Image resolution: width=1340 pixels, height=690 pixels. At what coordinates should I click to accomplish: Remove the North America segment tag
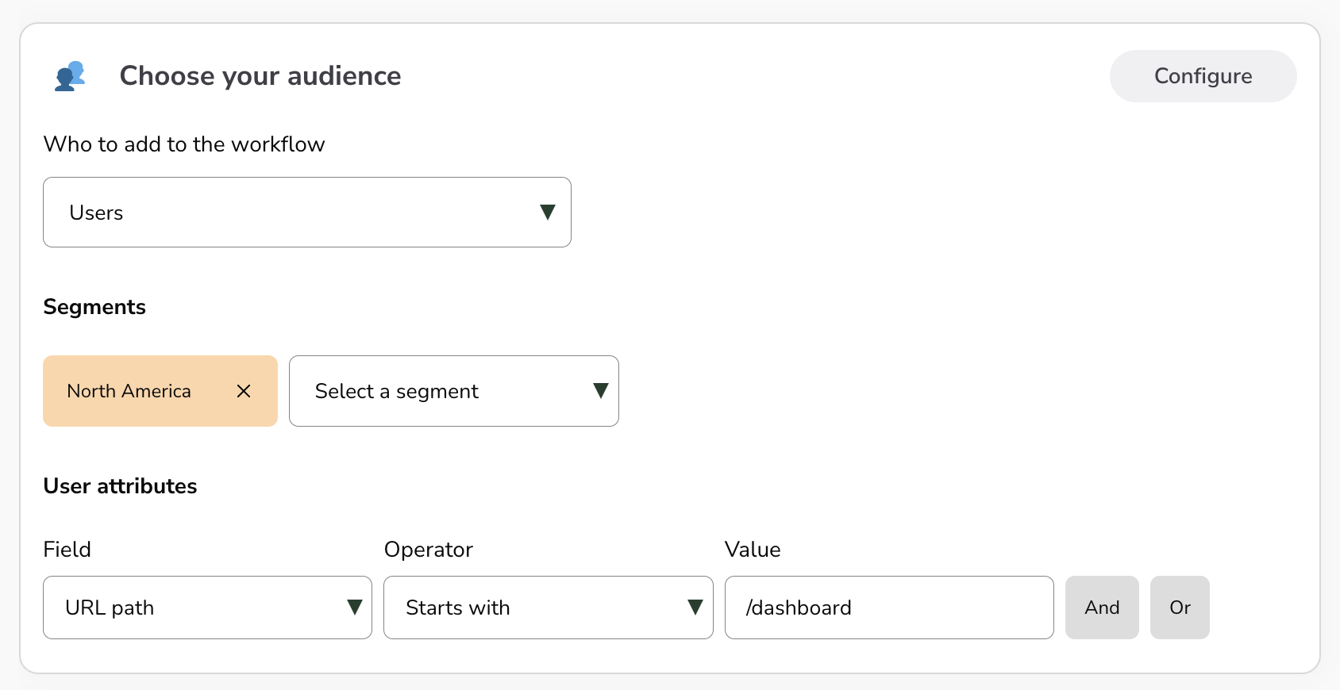click(244, 391)
